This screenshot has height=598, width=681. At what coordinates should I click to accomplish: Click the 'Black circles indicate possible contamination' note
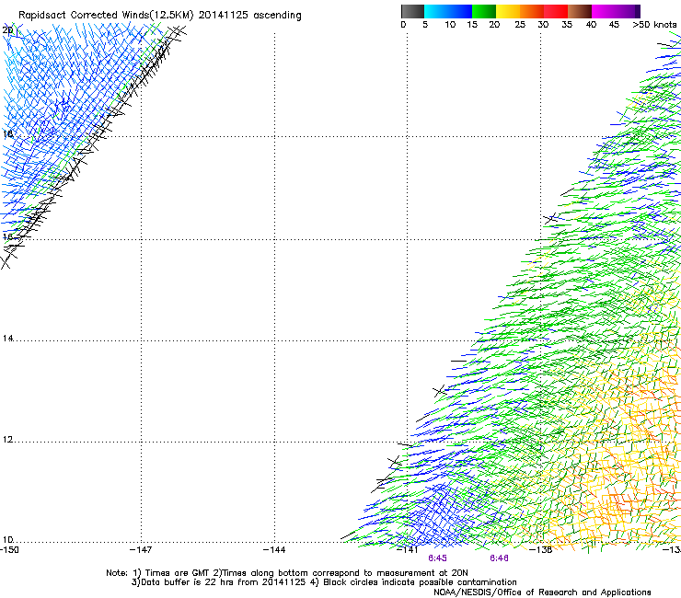point(420,582)
